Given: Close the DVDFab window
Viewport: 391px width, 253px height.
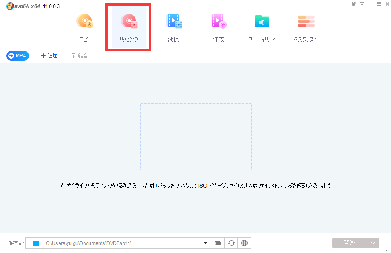Looking at the screenshot, I should click(387, 4).
